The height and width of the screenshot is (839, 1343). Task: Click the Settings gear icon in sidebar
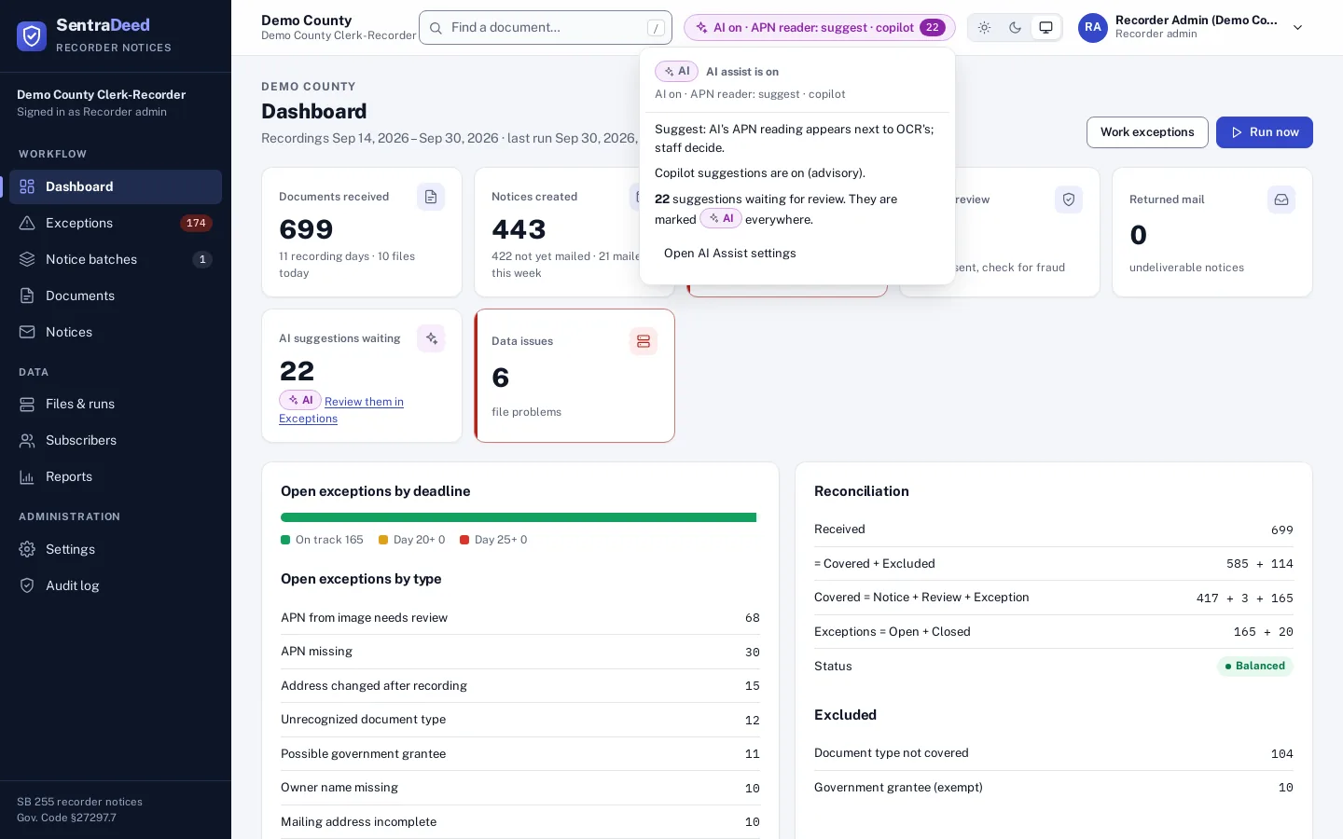27,549
